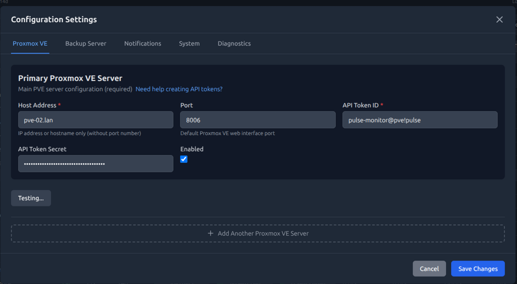
Task: Focus the Port field showing 8006
Action: [x=257, y=120]
